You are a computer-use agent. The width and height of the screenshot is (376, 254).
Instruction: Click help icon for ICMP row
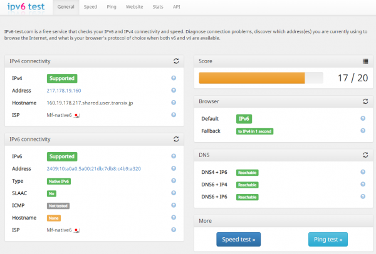174,205
